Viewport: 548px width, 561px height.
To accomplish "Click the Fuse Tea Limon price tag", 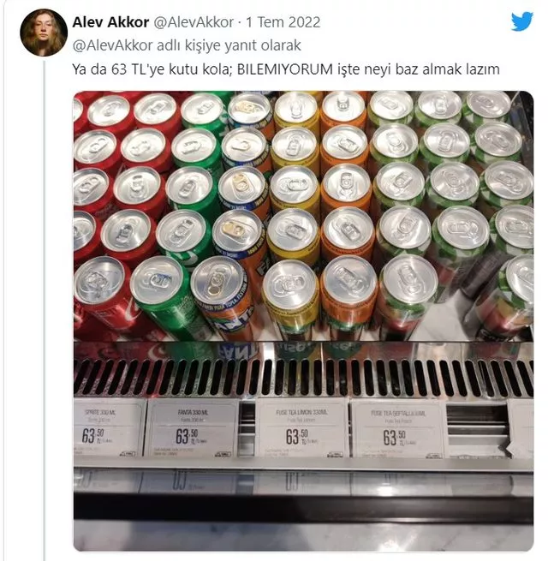I will tap(301, 428).
